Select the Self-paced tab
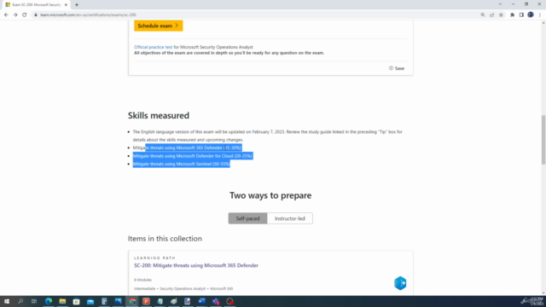 tap(247, 218)
